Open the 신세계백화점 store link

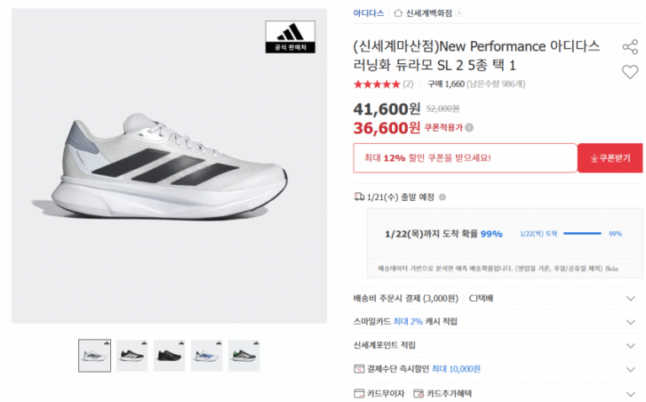click(x=429, y=13)
